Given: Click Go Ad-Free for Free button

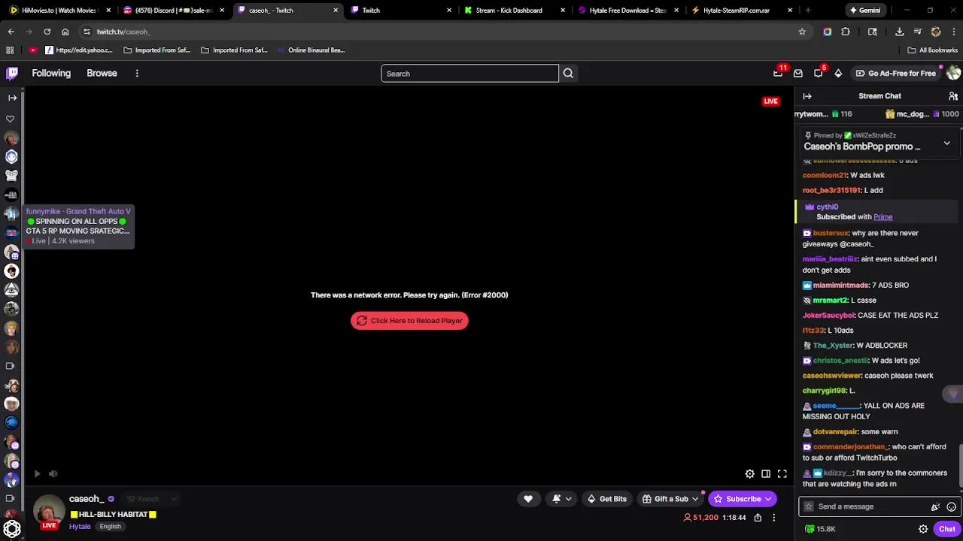Looking at the screenshot, I should (x=896, y=73).
